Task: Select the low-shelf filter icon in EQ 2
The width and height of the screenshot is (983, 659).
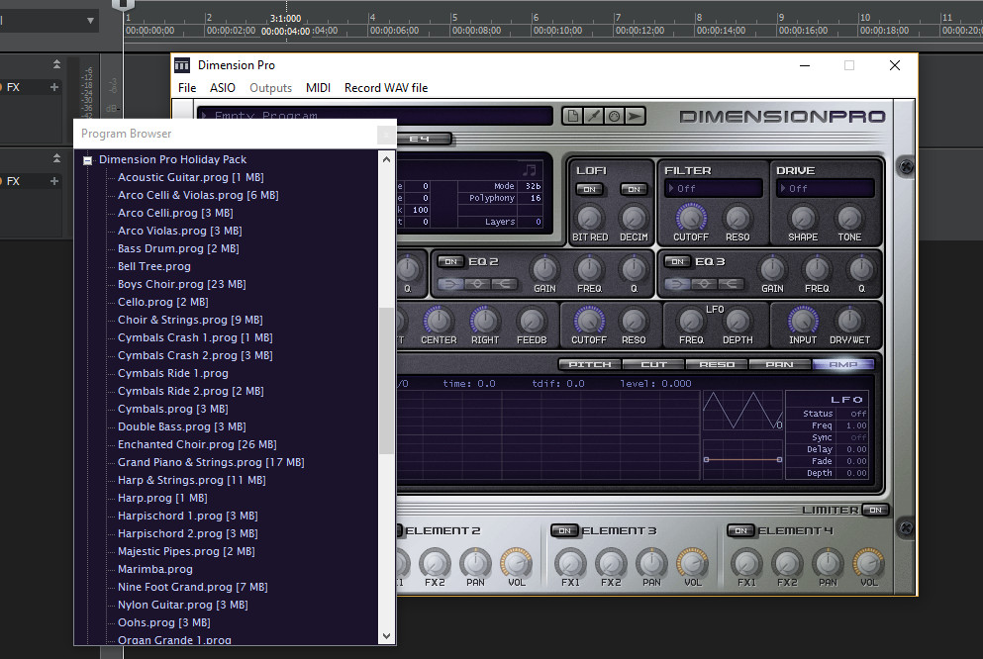Action: tap(448, 284)
